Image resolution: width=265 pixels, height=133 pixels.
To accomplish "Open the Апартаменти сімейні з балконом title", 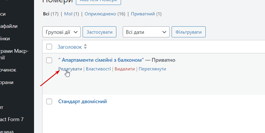I will pyautogui.click(x=101, y=60).
